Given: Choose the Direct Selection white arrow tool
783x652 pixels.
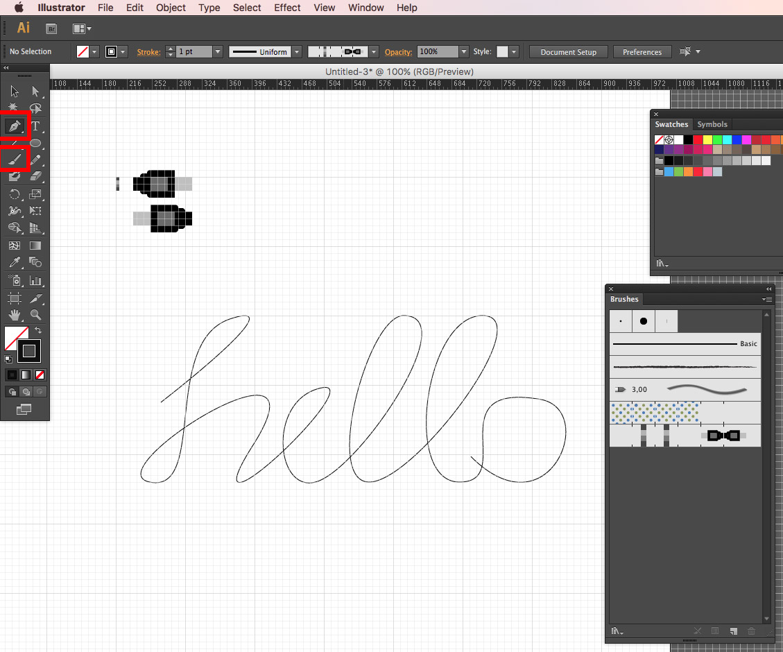Looking at the screenshot, I should pyautogui.click(x=35, y=91).
